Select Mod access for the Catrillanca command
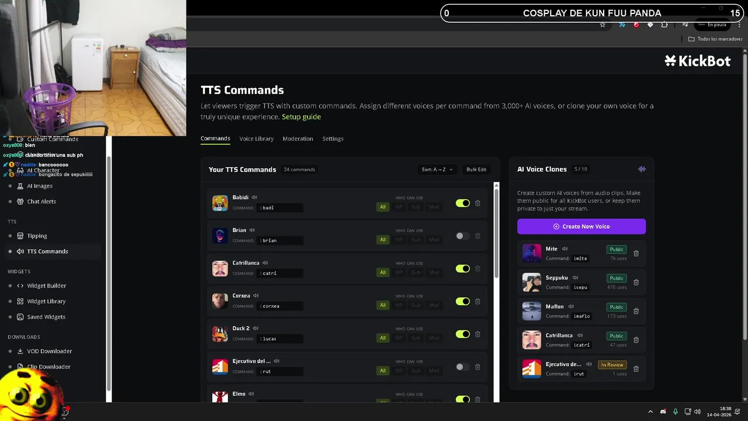This screenshot has height=421, width=748. [x=434, y=272]
